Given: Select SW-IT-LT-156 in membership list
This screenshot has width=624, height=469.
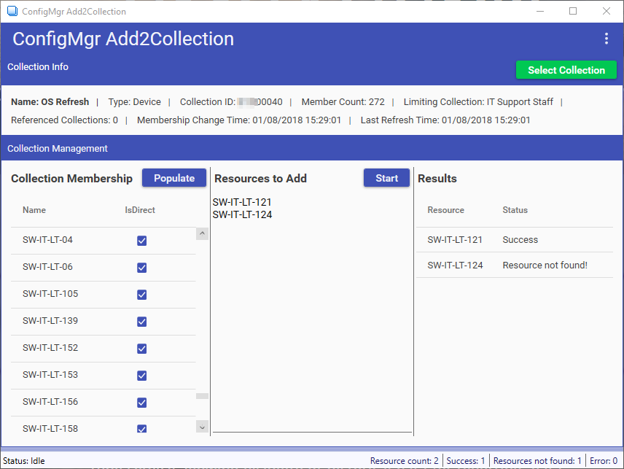Looking at the screenshot, I should (103, 403).
